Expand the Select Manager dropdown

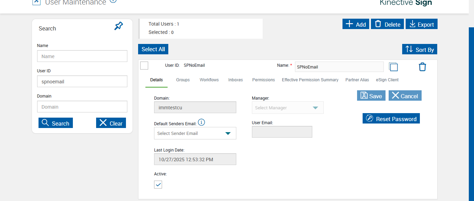click(x=288, y=108)
